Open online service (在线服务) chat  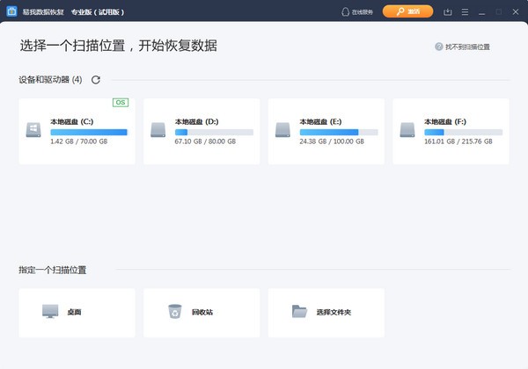(356, 11)
